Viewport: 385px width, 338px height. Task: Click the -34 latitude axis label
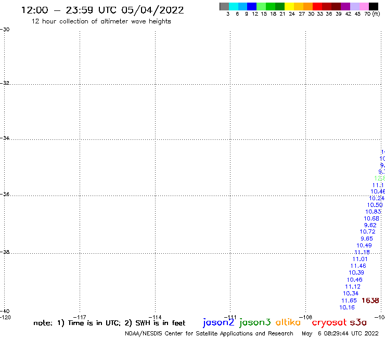pos(5,138)
